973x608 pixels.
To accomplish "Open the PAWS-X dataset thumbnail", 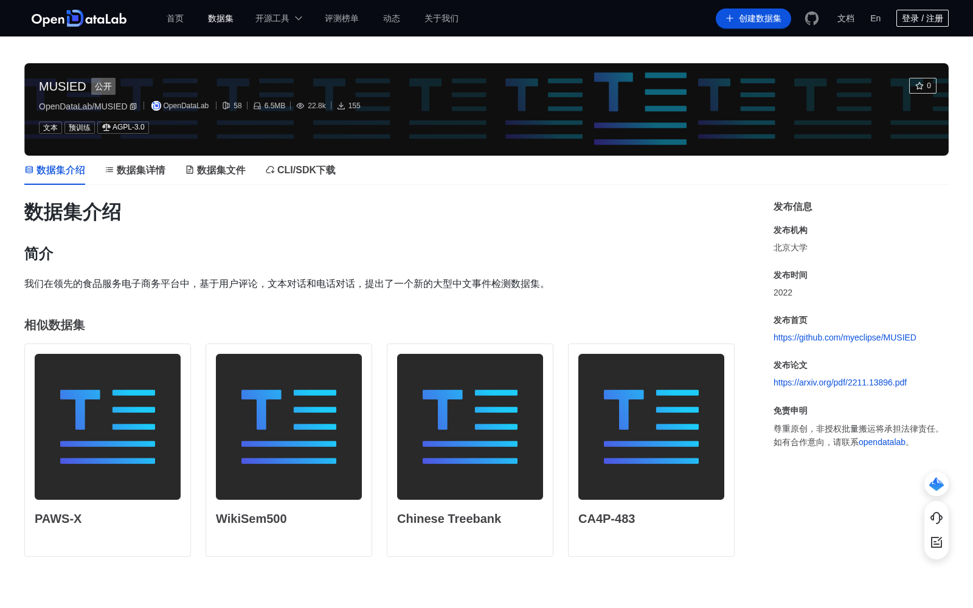I will point(108,427).
